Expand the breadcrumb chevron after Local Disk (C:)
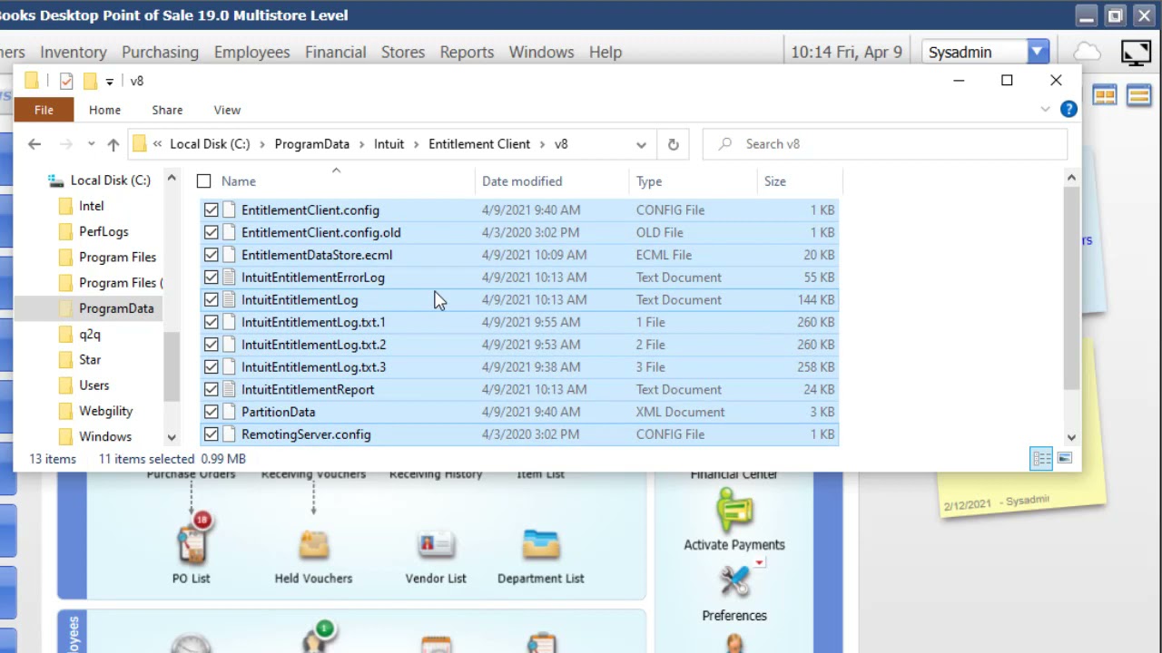Screen dimensions: 1162x653 tap(261, 144)
